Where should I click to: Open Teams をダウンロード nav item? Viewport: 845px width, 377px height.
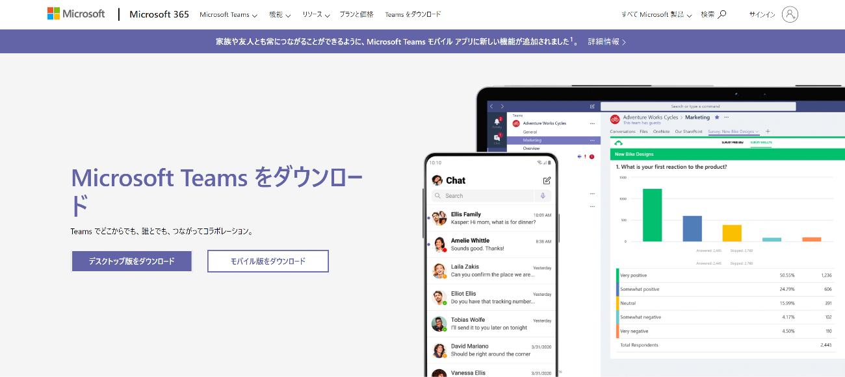413,14
